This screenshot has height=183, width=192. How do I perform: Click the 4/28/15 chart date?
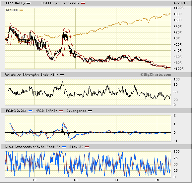pos(180,3)
